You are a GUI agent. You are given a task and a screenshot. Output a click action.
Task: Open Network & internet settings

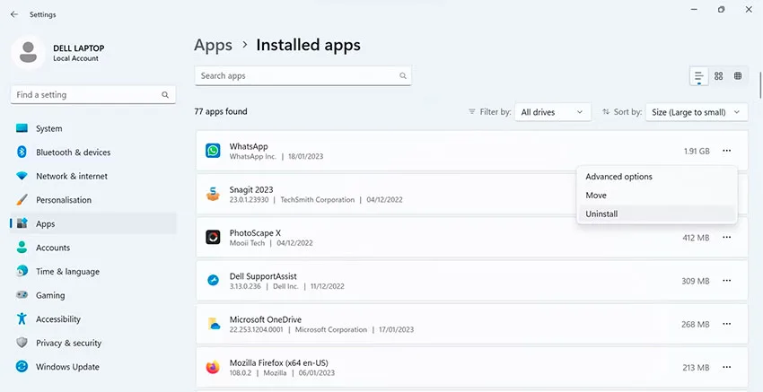93,176
